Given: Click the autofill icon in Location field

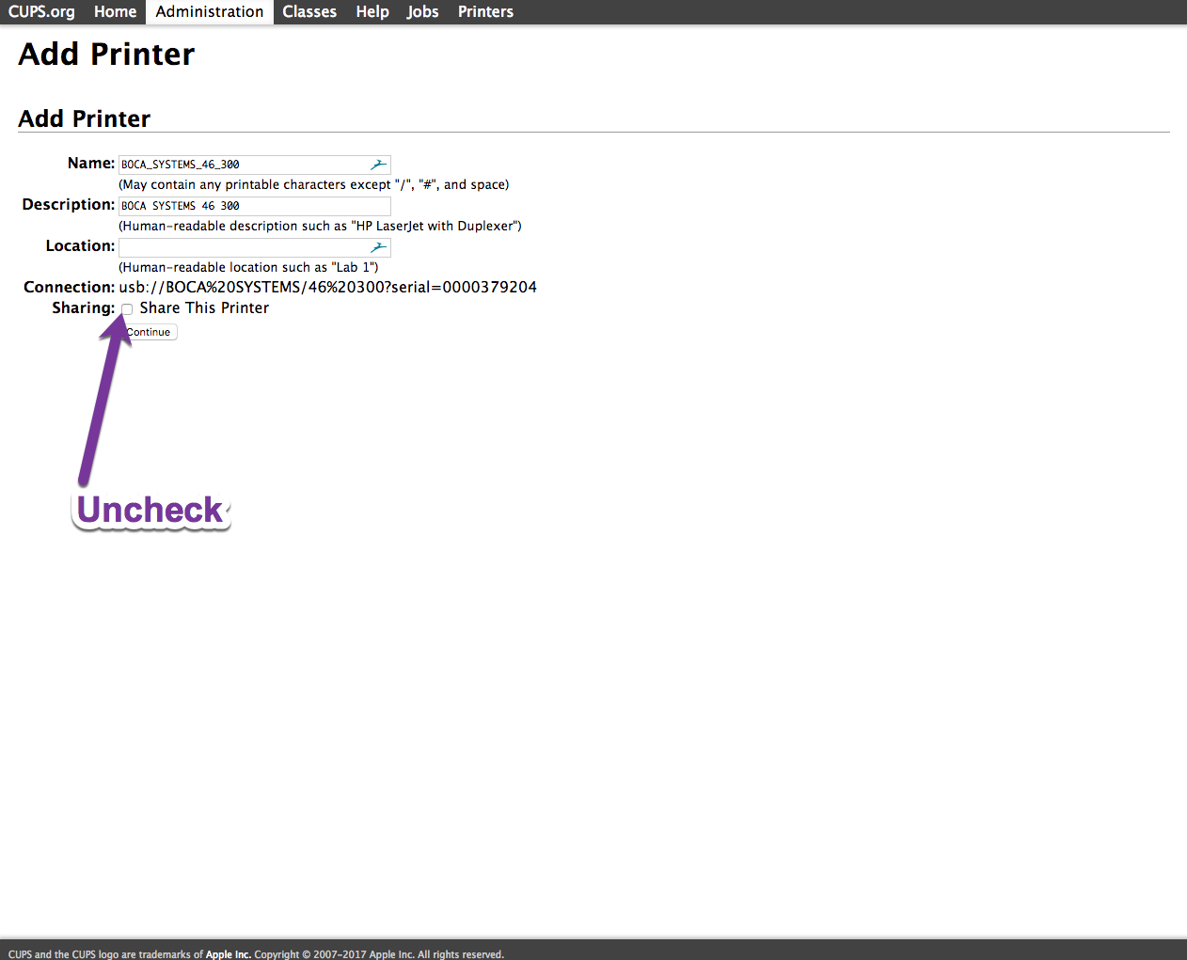Looking at the screenshot, I should pyautogui.click(x=378, y=247).
